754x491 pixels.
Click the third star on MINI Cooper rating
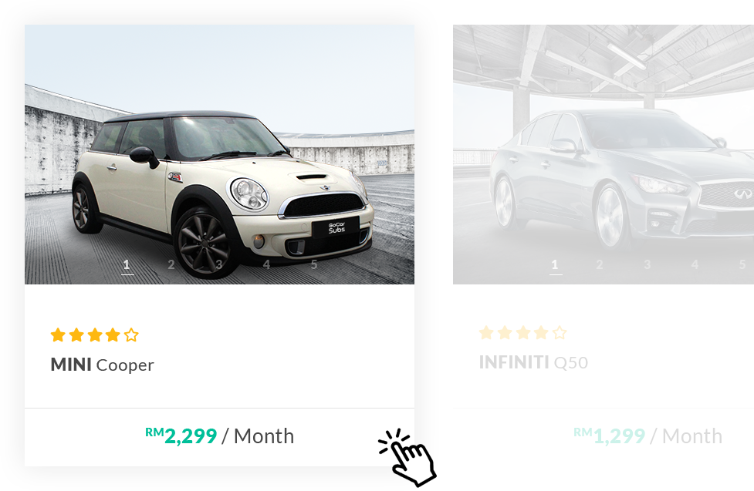pyautogui.click(x=95, y=335)
